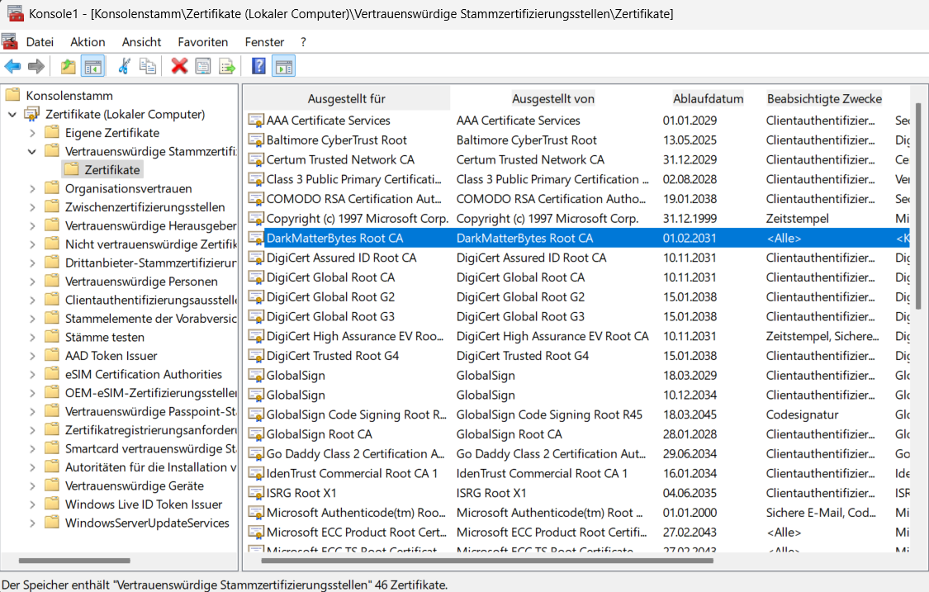Click the Zertifikate (Lokaler Computer) snap-in icon
Screen dimensions: 929x592
(x=32, y=114)
